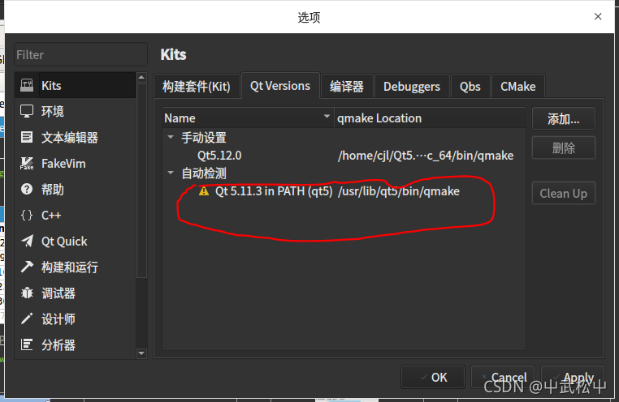Click the 分析器 analyzer icon
This screenshot has height=402, width=619.
point(27,345)
